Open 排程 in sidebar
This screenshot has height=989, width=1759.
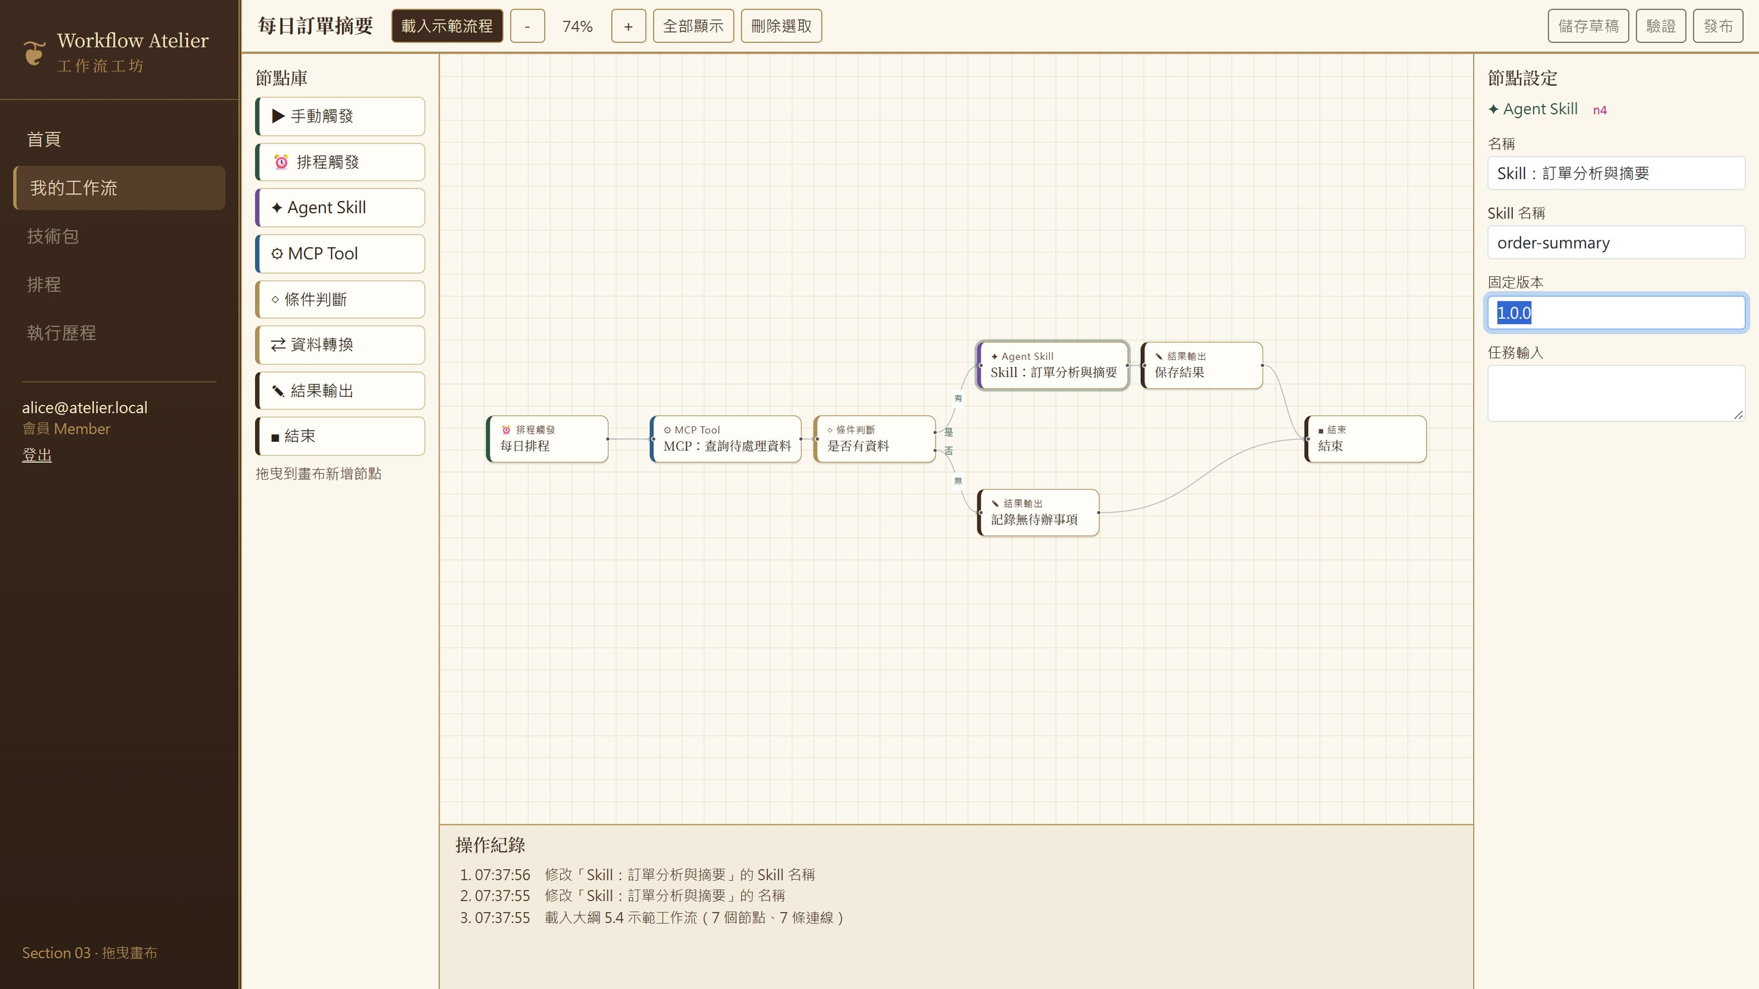pos(119,285)
